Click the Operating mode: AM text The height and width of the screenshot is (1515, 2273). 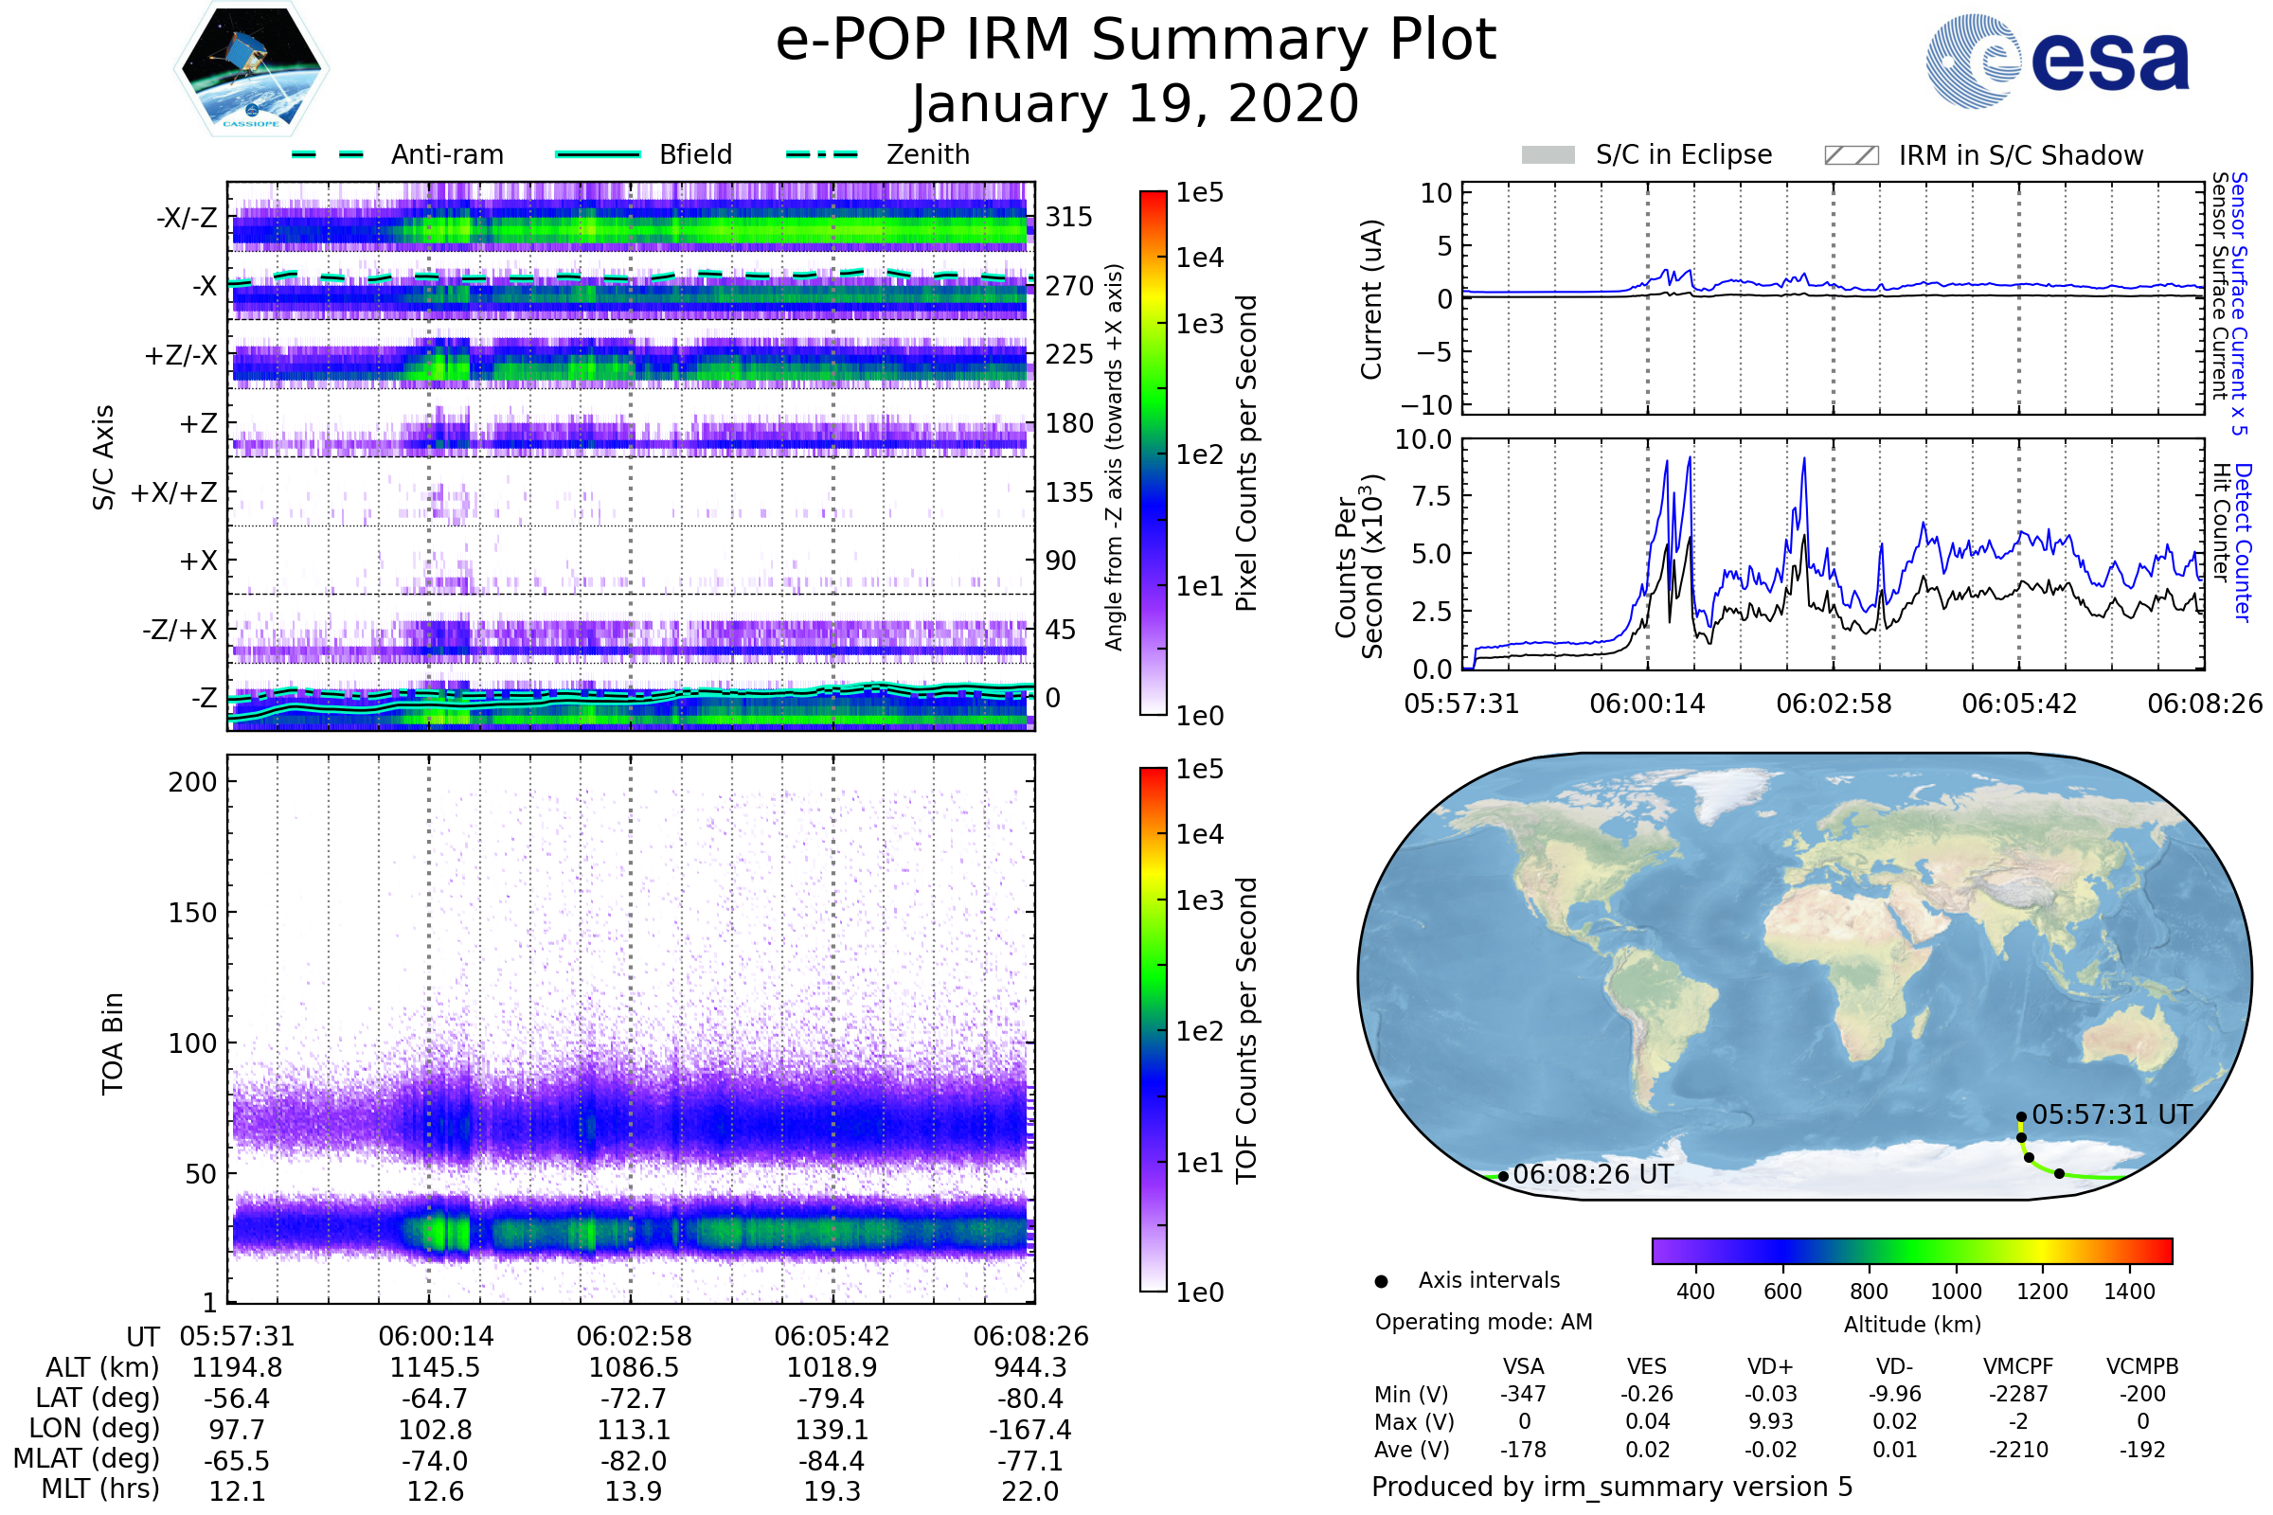click(1483, 1322)
